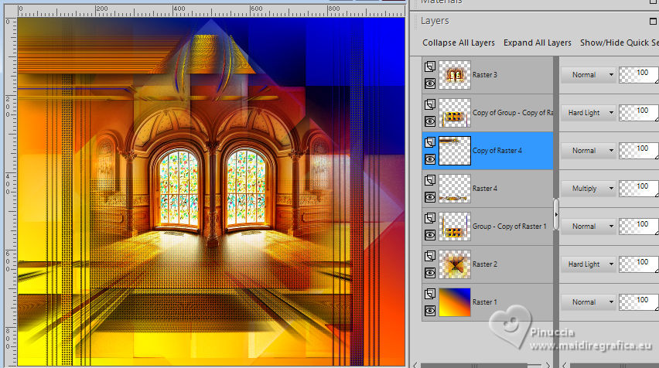Click the Materials palette square icon
The height and width of the screenshot is (368, 659).
click(654, 2)
